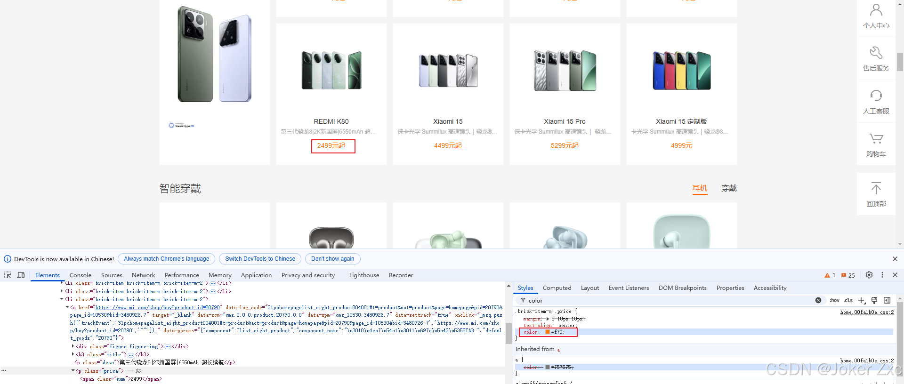Select the 耳机 category tab
904x384 pixels.
tap(700, 188)
